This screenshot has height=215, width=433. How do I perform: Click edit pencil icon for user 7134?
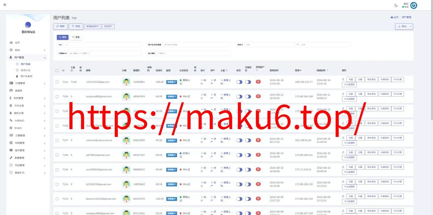(343, 182)
